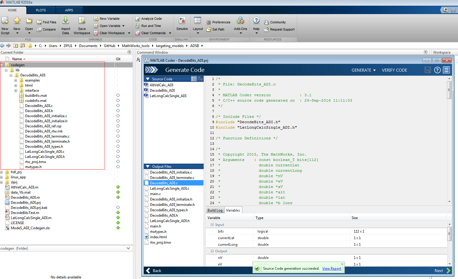Click the fx function browser icon
This screenshot has height=279, width=458.
[138, 59]
